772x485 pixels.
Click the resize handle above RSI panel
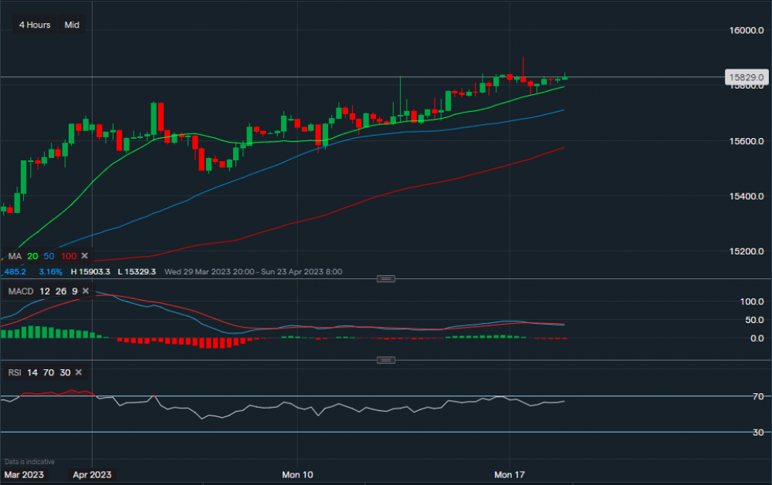coord(388,360)
